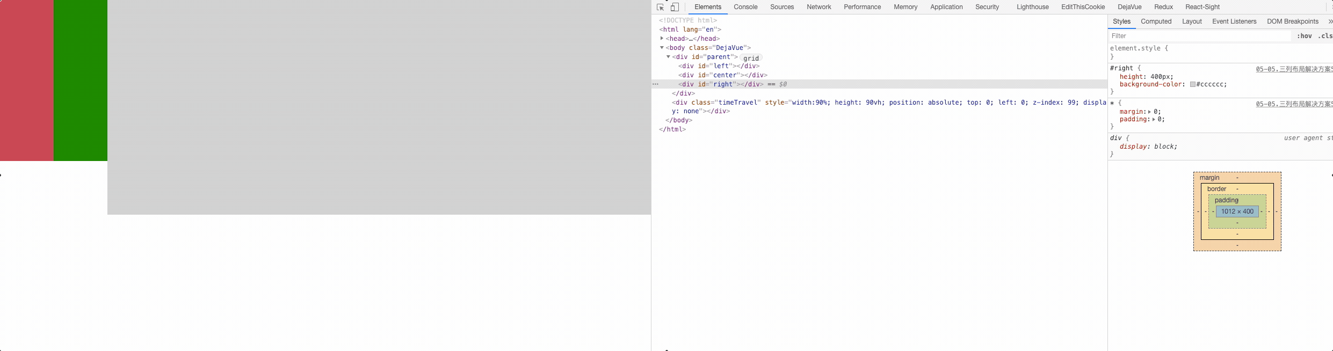
Task: Switch to the Console tab
Action: 745,7
